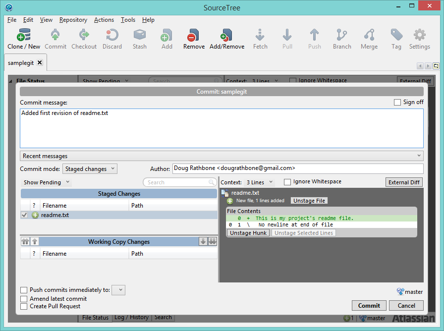The image size is (444, 331).
Task: Click the Unstage File button
Action: (x=309, y=201)
